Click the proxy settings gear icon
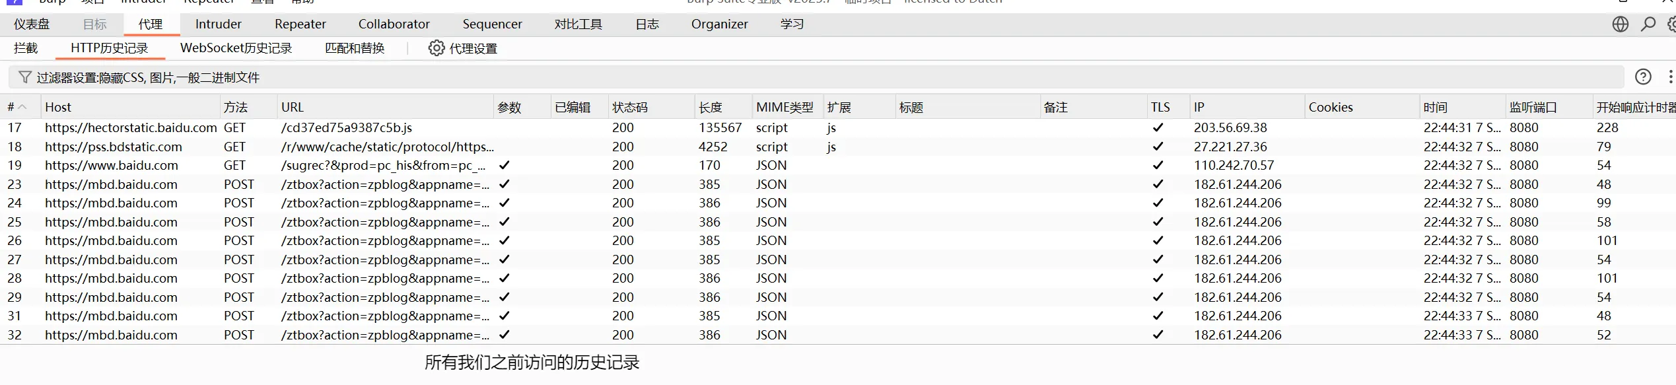The image size is (1676, 385). (x=436, y=48)
